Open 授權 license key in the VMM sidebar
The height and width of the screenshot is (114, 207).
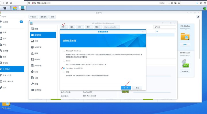[43, 84]
